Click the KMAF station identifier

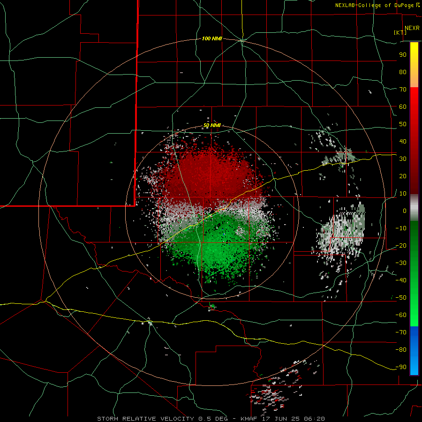[x=249, y=419]
